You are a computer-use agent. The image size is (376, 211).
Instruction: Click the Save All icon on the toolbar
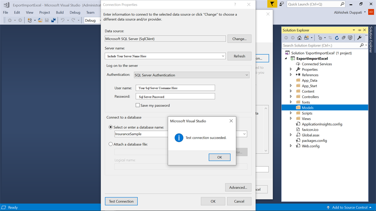coord(53,20)
